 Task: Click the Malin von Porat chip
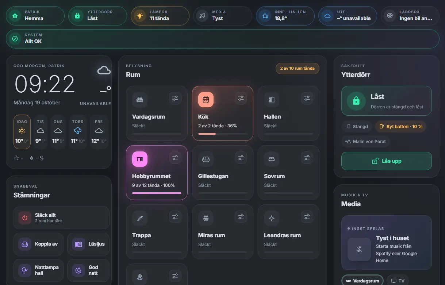point(365,141)
